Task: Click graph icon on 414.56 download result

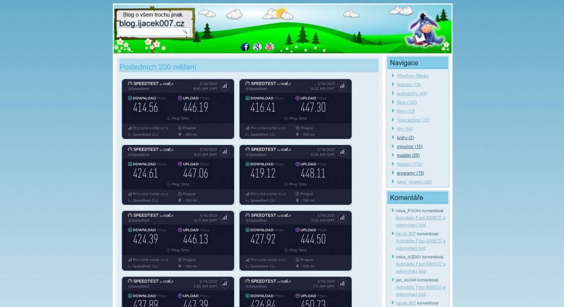Action: pyautogui.click(x=224, y=86)
